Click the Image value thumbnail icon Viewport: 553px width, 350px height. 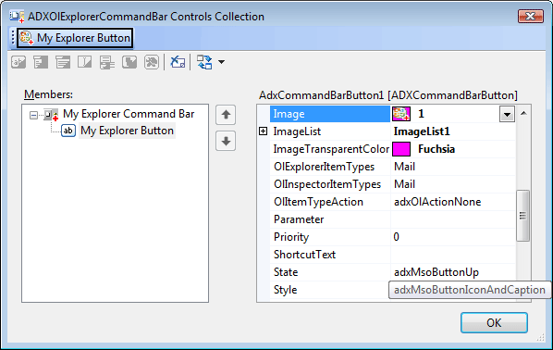[x=401, y=114]
